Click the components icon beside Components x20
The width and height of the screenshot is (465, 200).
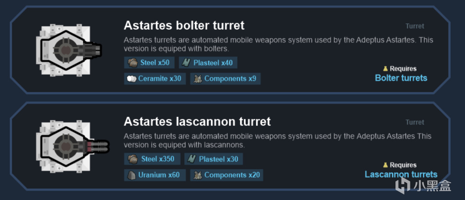(x=198, y=175)
